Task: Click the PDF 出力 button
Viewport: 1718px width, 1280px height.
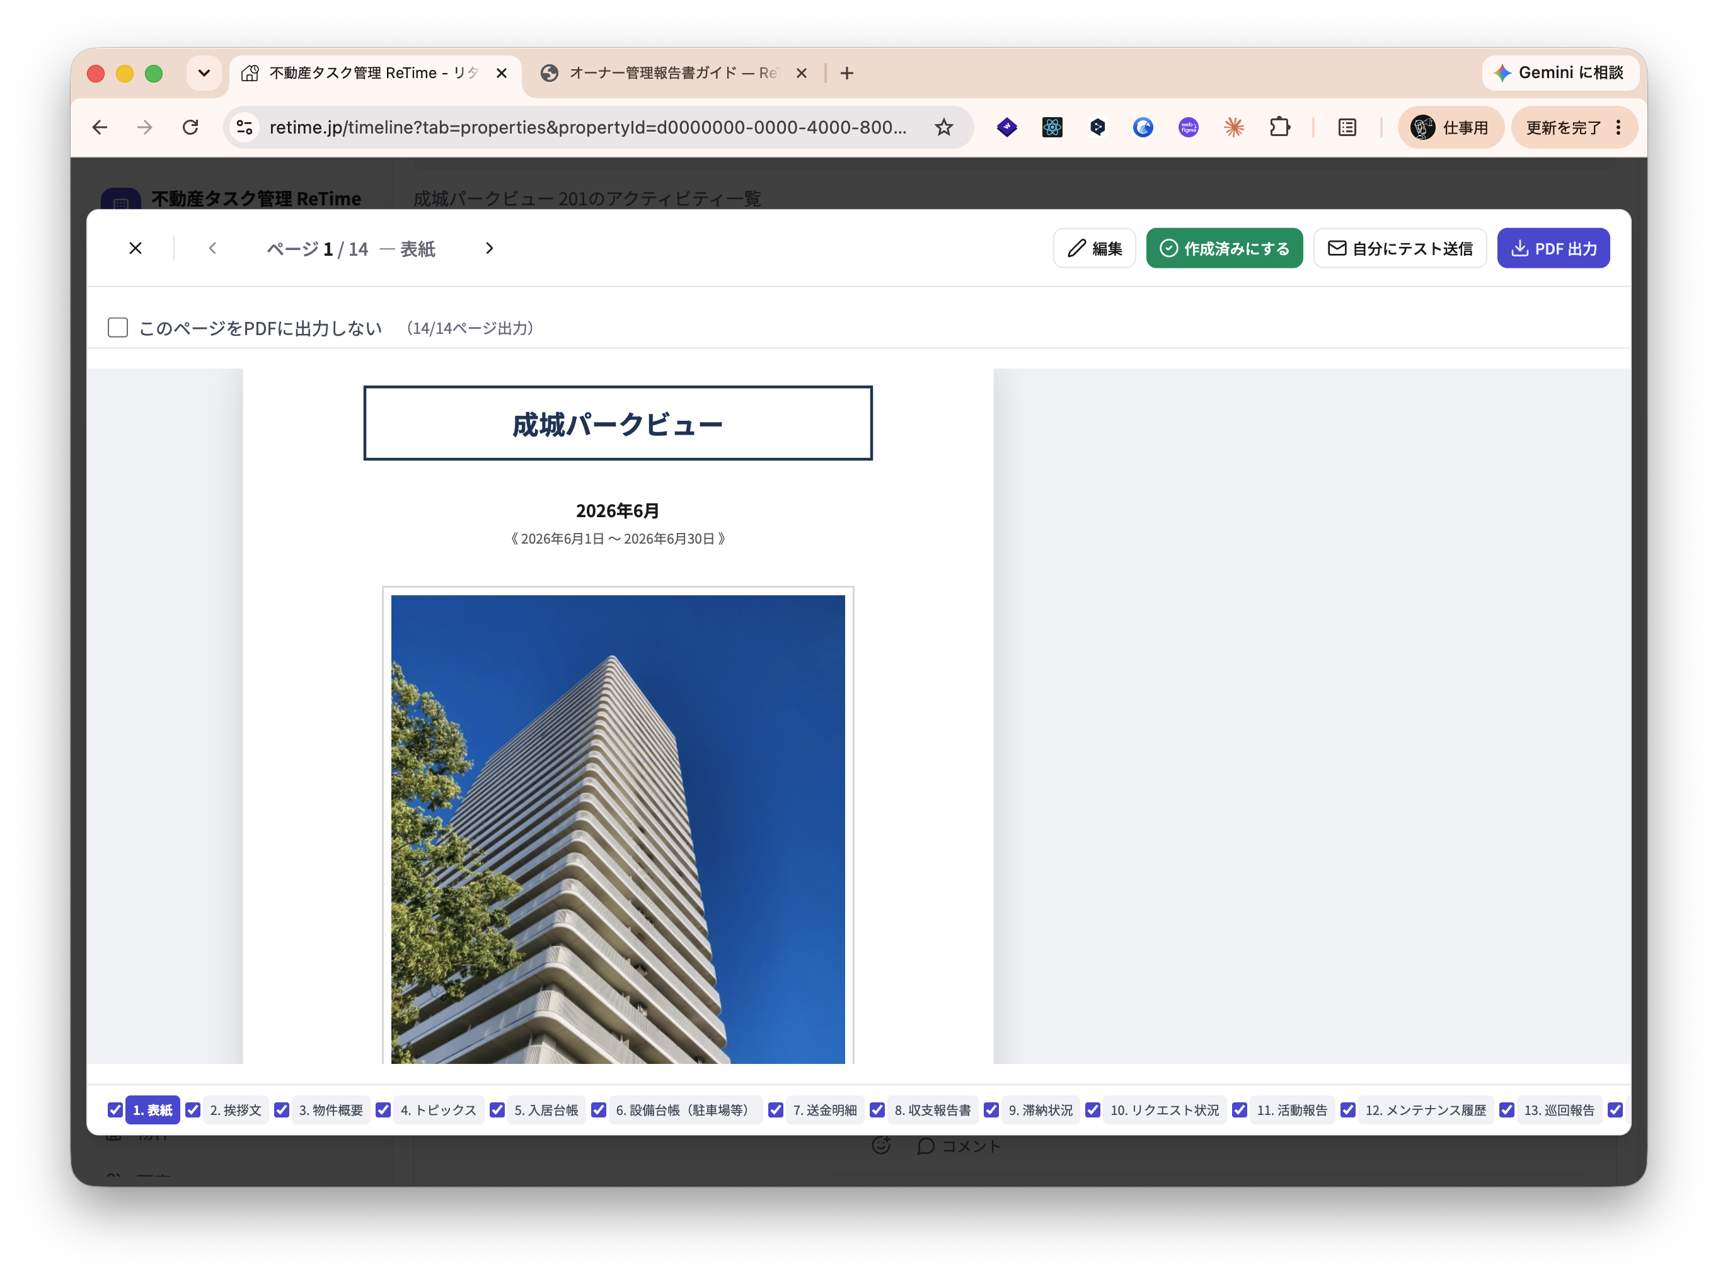Action: click(x=1554, y=248)
